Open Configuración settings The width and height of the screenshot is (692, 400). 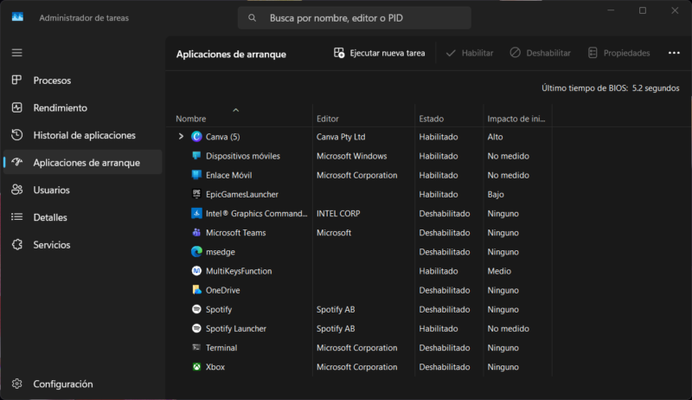(82, 384)
